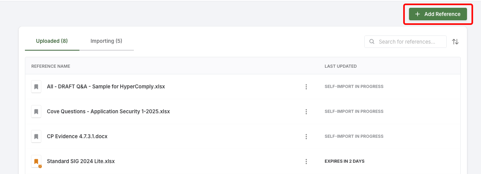This screenshot has height=174, width=481.
Task: Click the LAST UPDATED column header
Action: (341, 66)
